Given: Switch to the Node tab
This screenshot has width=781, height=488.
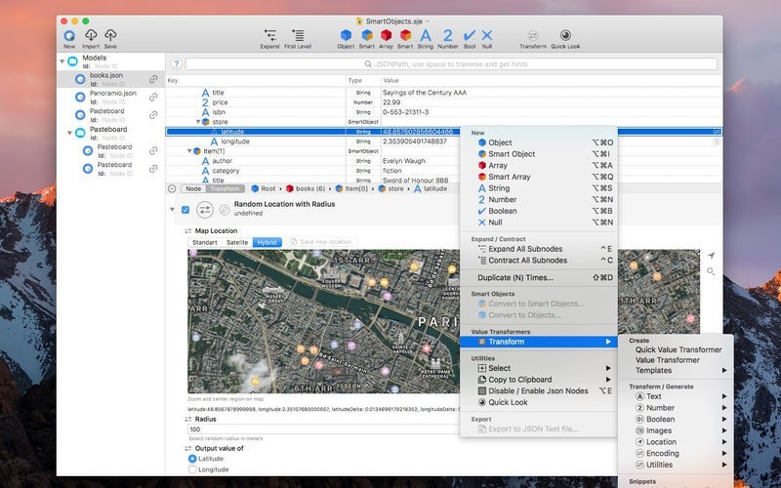Looking at the screenshot, I should point(193,188).
